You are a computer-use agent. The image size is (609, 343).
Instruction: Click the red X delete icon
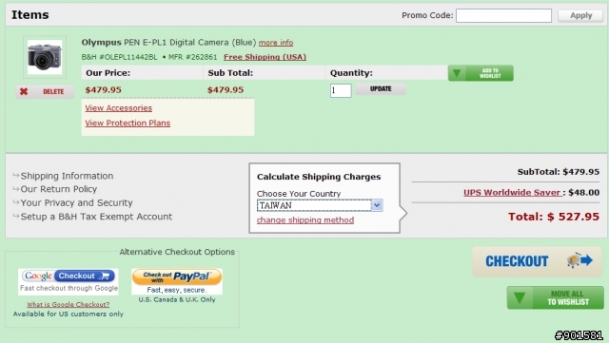(x=24, y=91)
